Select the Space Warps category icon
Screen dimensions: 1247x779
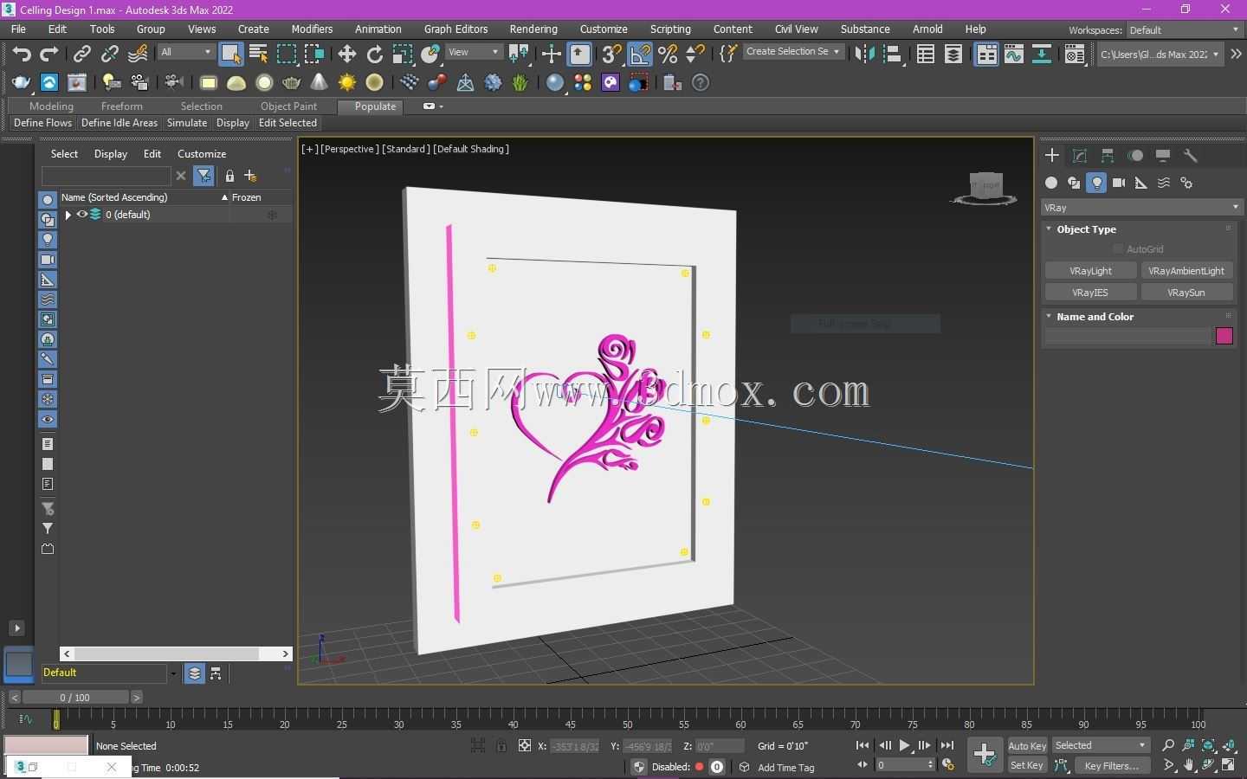point(1164,183)
